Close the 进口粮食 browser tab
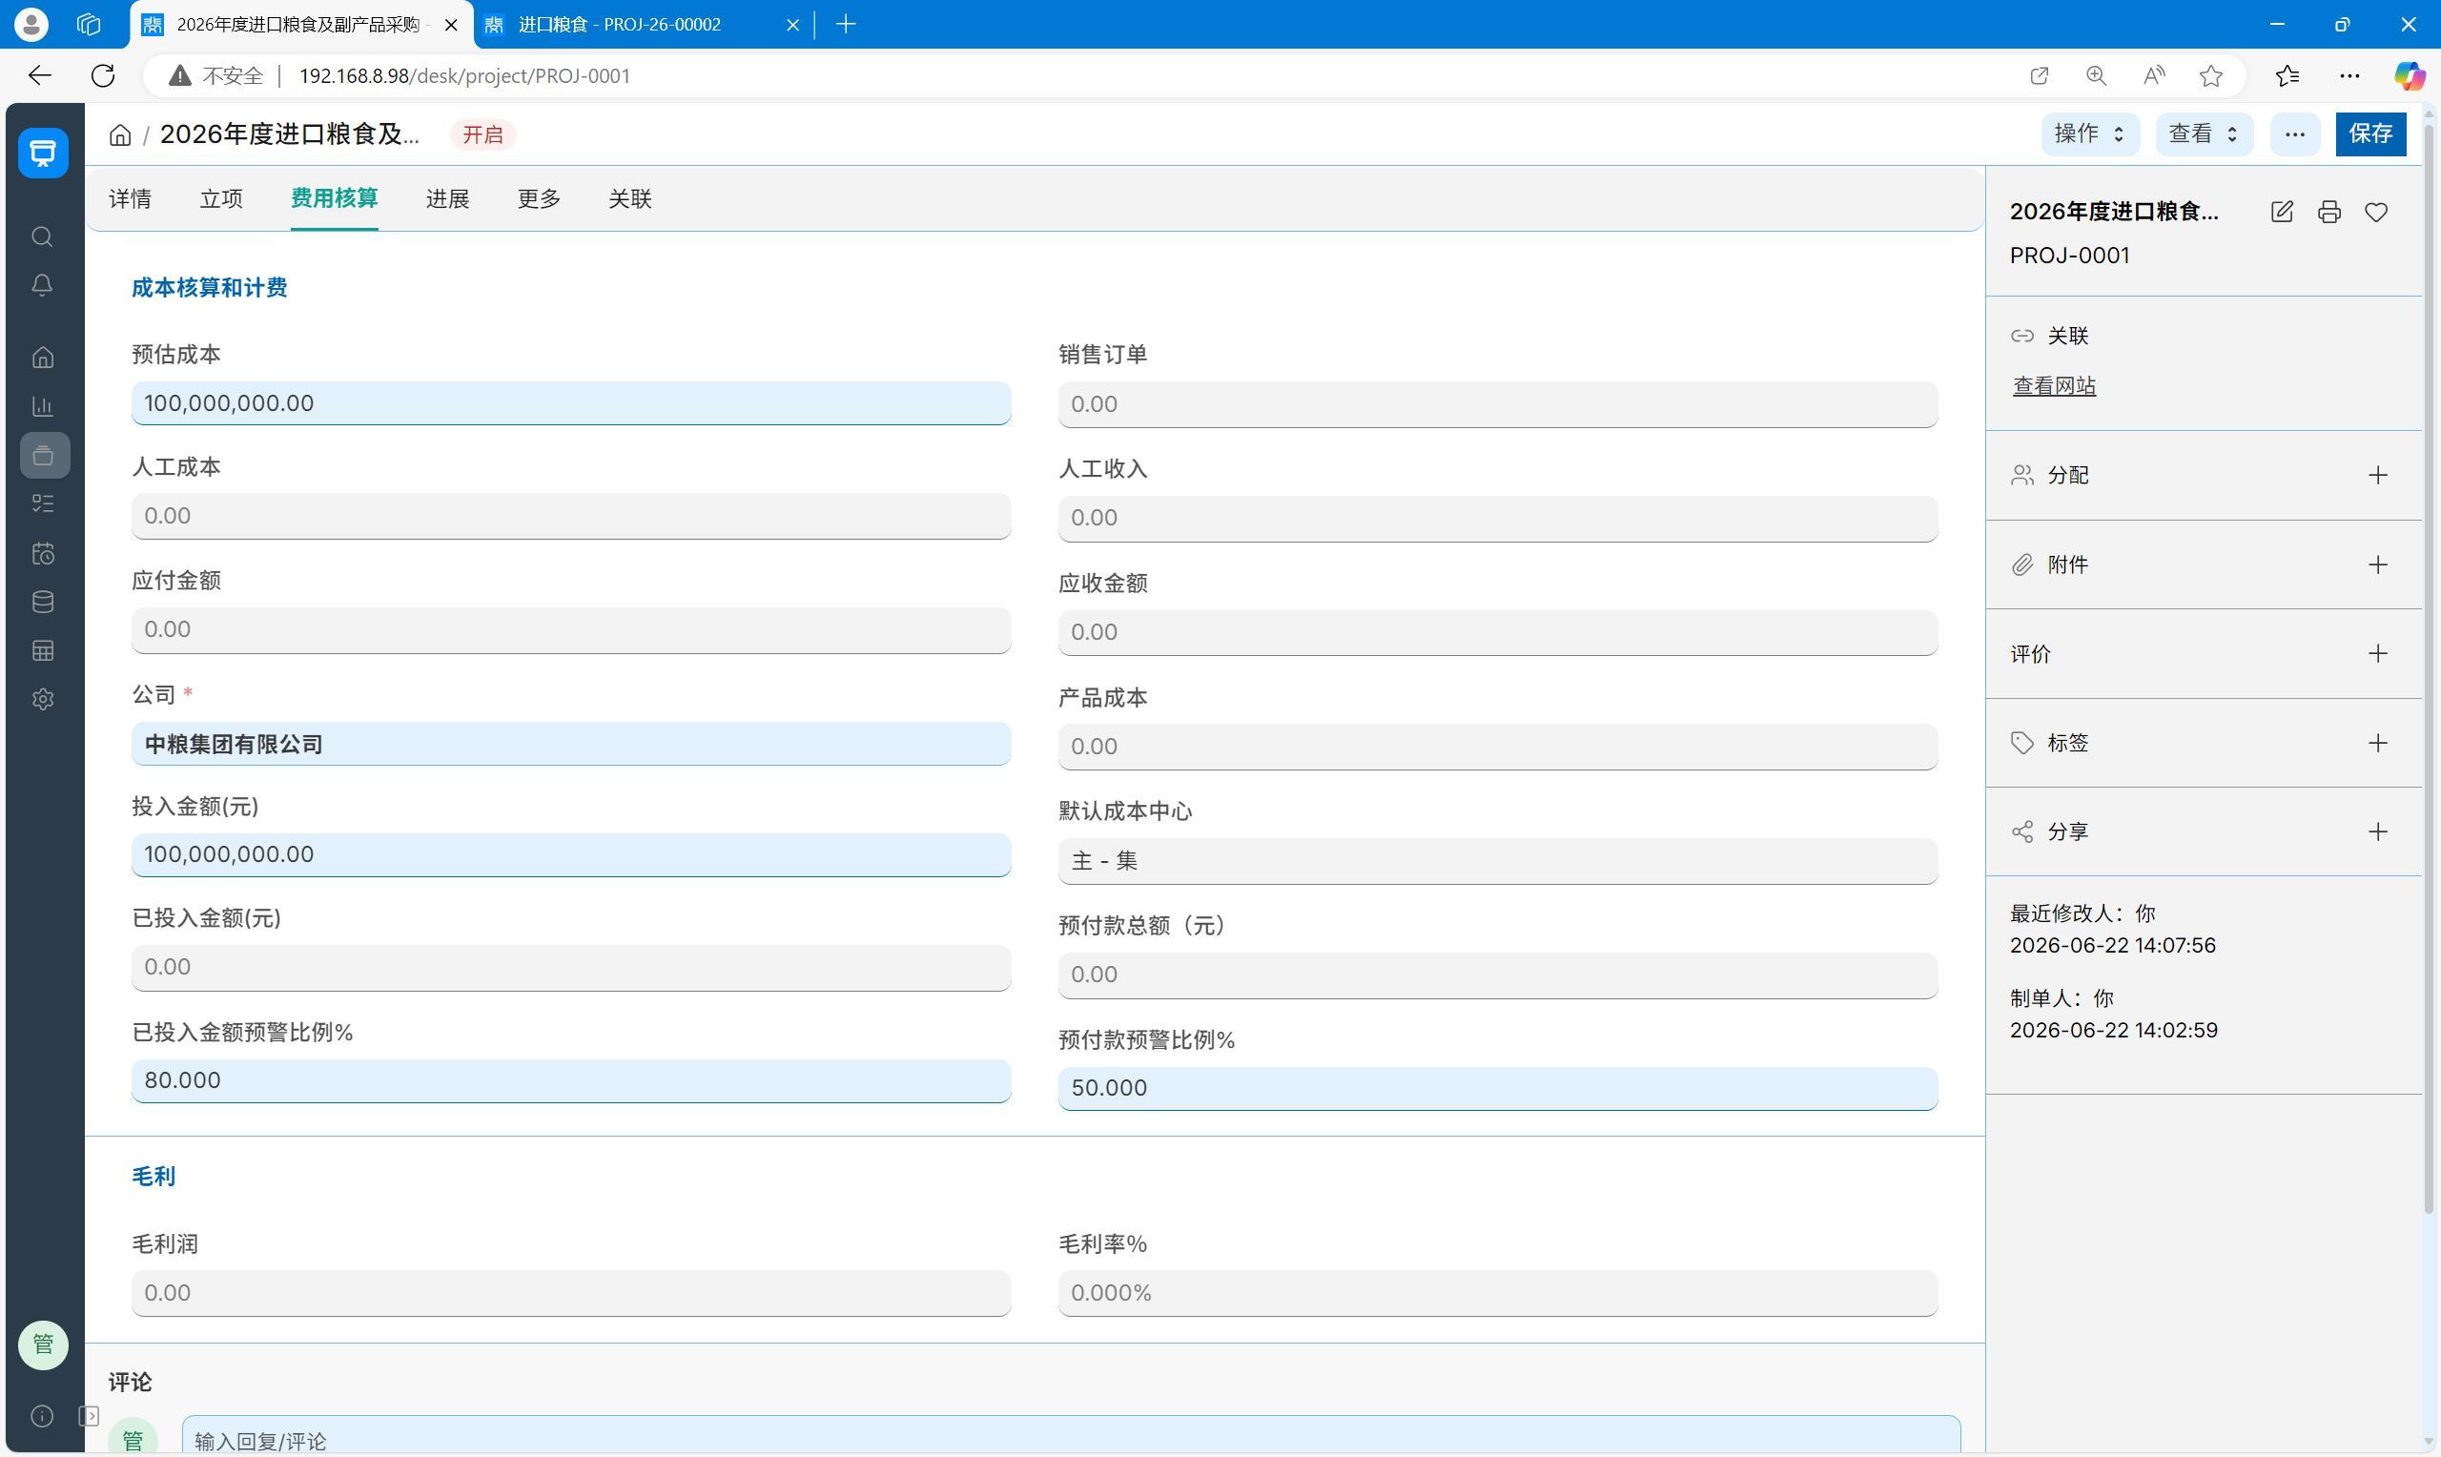The image size is (2441, 1457). click(792, 25)
